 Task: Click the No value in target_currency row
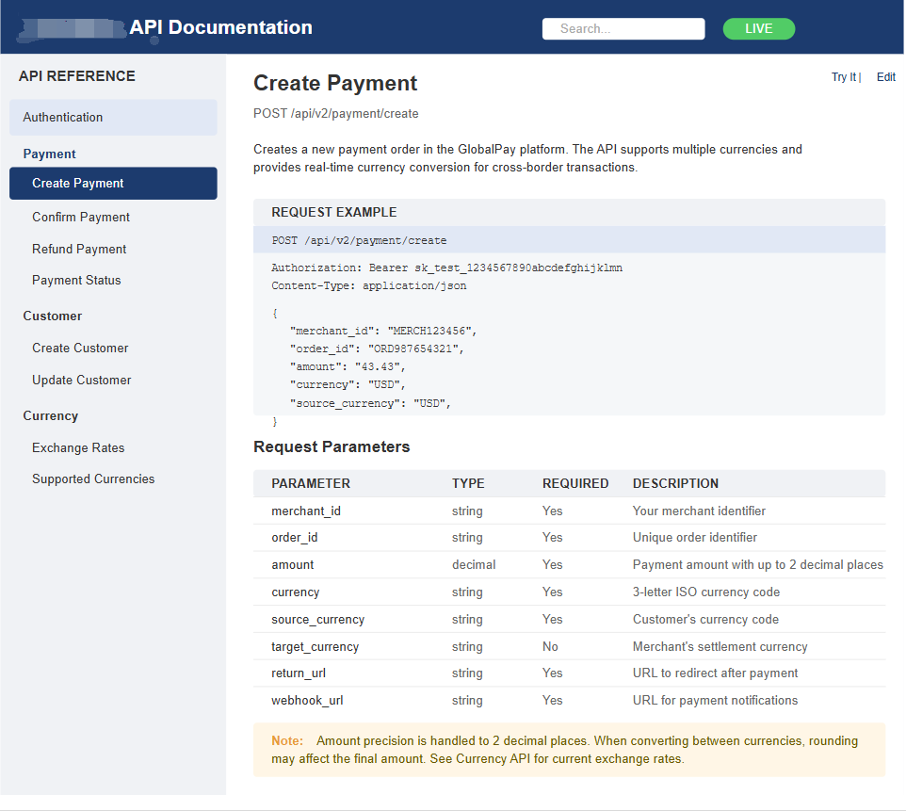550,646
